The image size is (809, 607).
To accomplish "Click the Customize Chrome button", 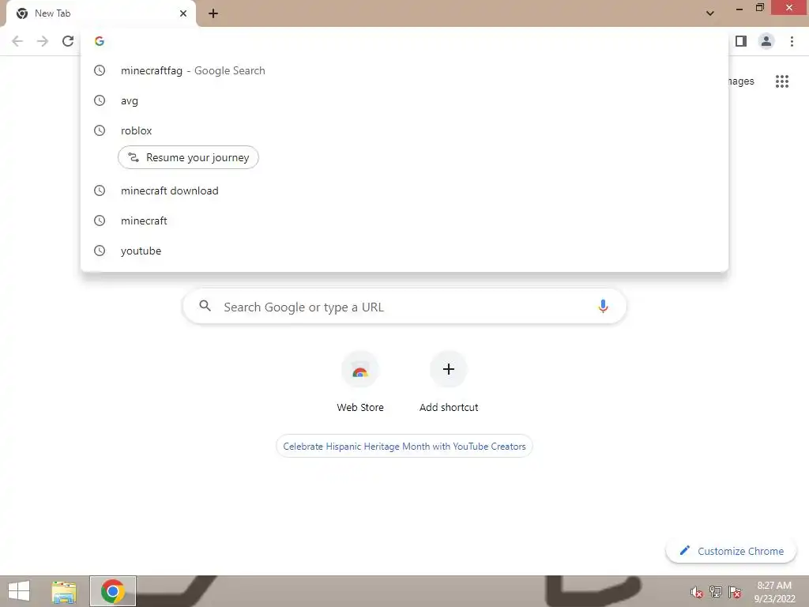I will [731, 551].
